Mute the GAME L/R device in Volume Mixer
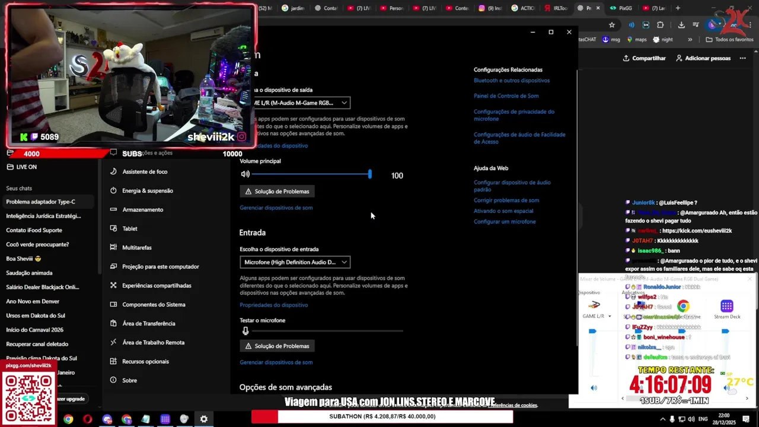The height and width of the screenshot is (427, 759). (x=594, y=388)
